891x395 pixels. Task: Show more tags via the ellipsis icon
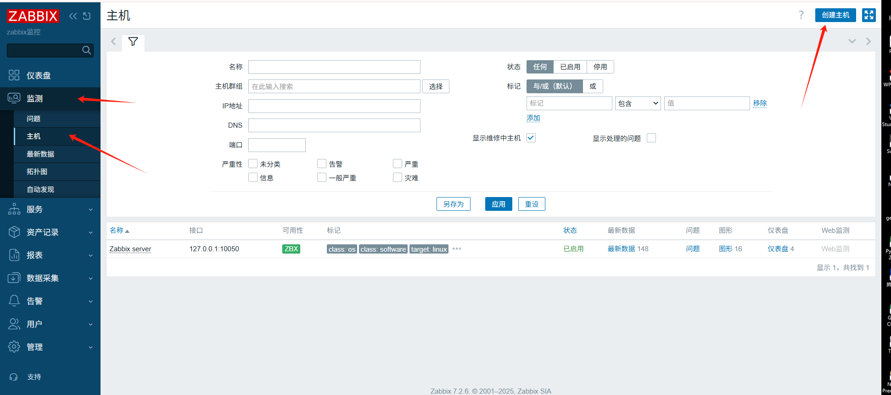(x=457, y=248)
